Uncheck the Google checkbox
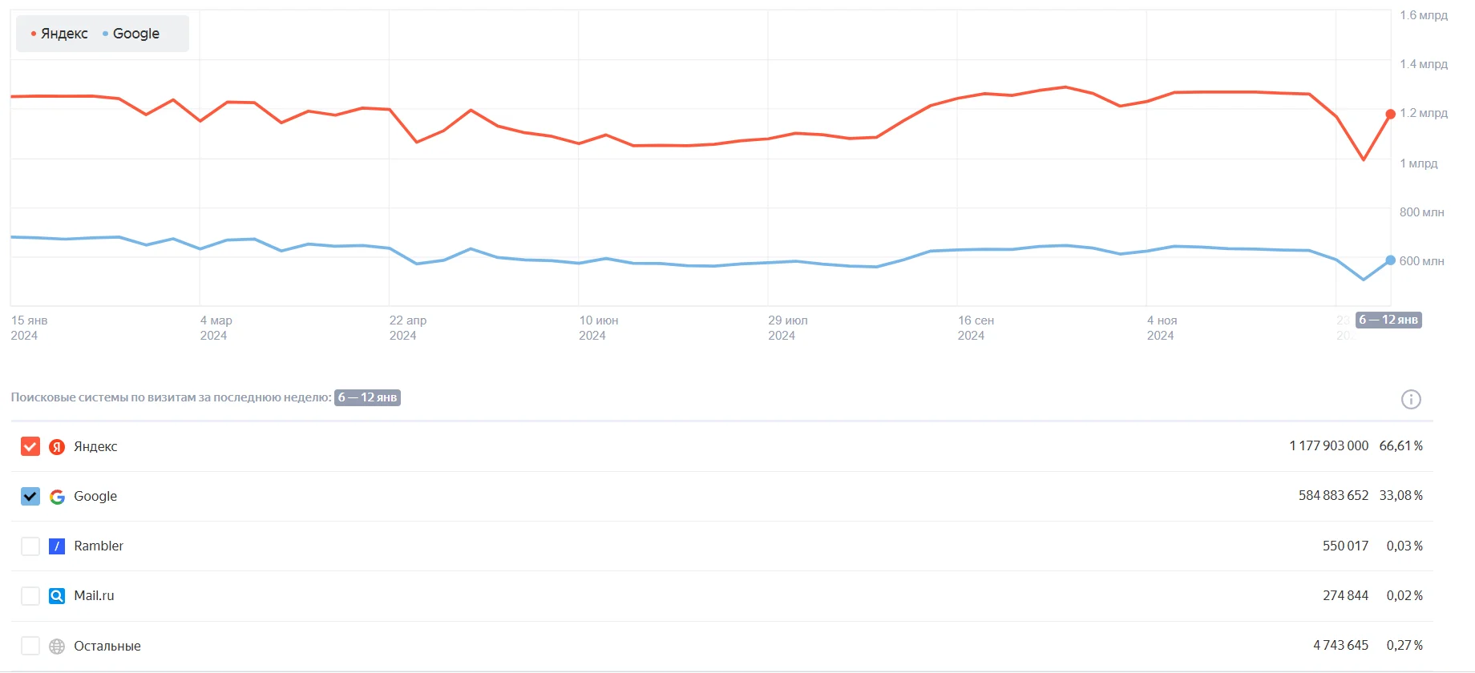The height and width of the screenshot is (673, 1475). coord(30,497)
